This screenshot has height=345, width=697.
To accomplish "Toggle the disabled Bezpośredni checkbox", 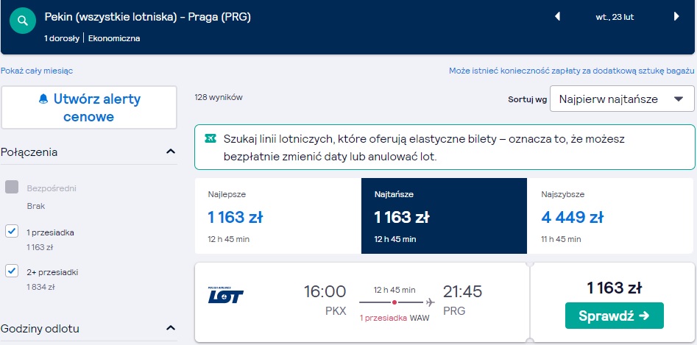I will (12, 187).
